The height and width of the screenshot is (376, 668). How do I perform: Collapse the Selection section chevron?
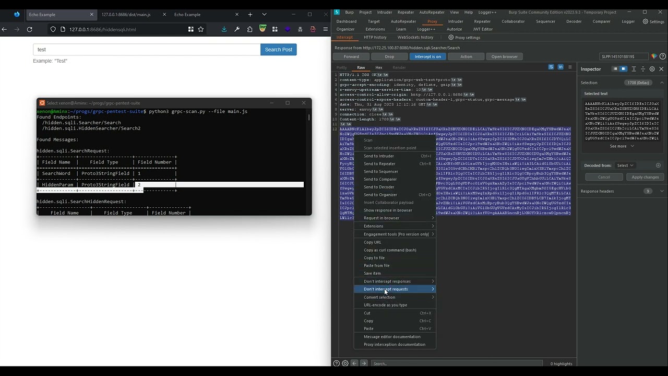662,83
